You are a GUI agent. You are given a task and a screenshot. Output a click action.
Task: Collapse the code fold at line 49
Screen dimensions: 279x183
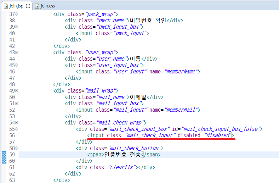[17, 91]
